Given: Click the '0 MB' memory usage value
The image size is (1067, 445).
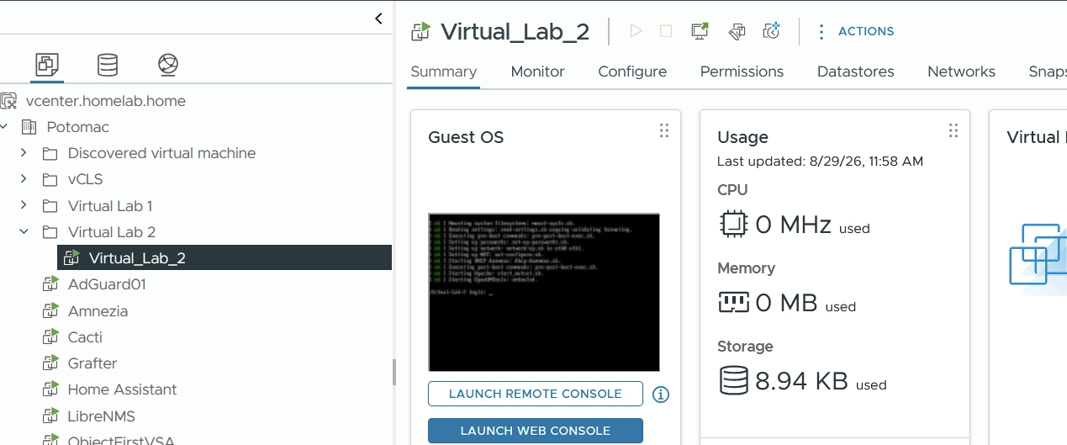Looking at the screenshot, I should tap(786, 303).
